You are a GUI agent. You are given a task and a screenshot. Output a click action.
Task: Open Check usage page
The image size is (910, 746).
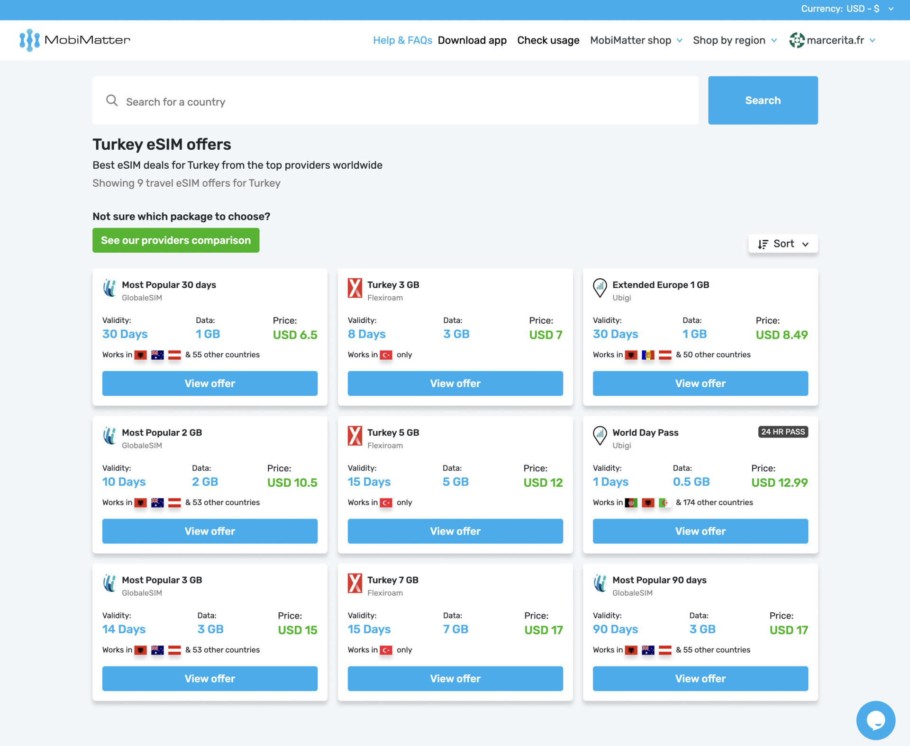pos(548,40)
